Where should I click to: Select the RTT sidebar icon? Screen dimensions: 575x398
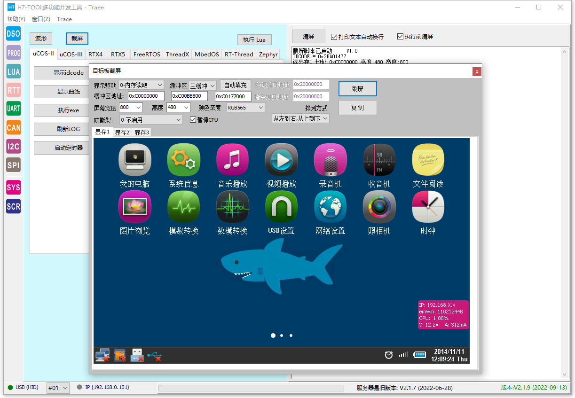pyautogui.click(x=14, y=90)
